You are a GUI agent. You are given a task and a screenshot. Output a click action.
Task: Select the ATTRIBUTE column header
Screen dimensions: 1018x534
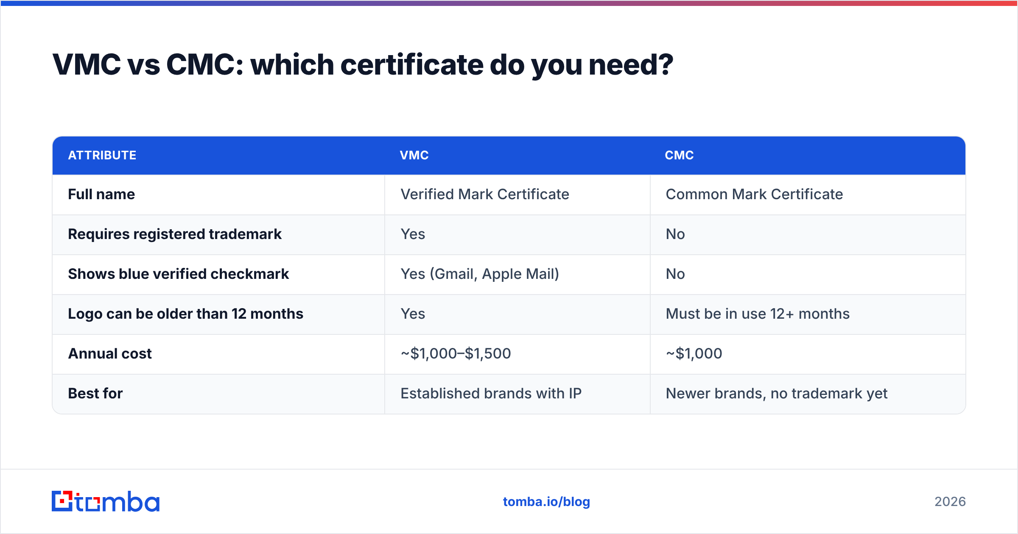click(102, 155)
